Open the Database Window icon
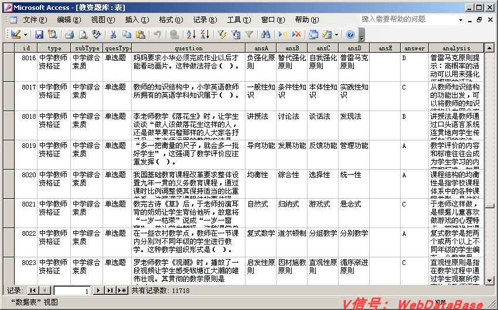Image resolution: width=498 pixels, height=310 pixels. (313, 35)
